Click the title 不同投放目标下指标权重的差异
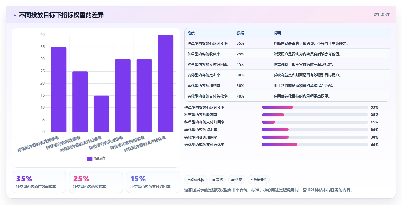The image size is (402, 205). [x=61, y=15]
